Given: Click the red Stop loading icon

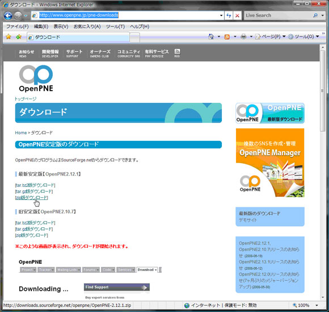Looking at the screenshot, I should (237, 15).
